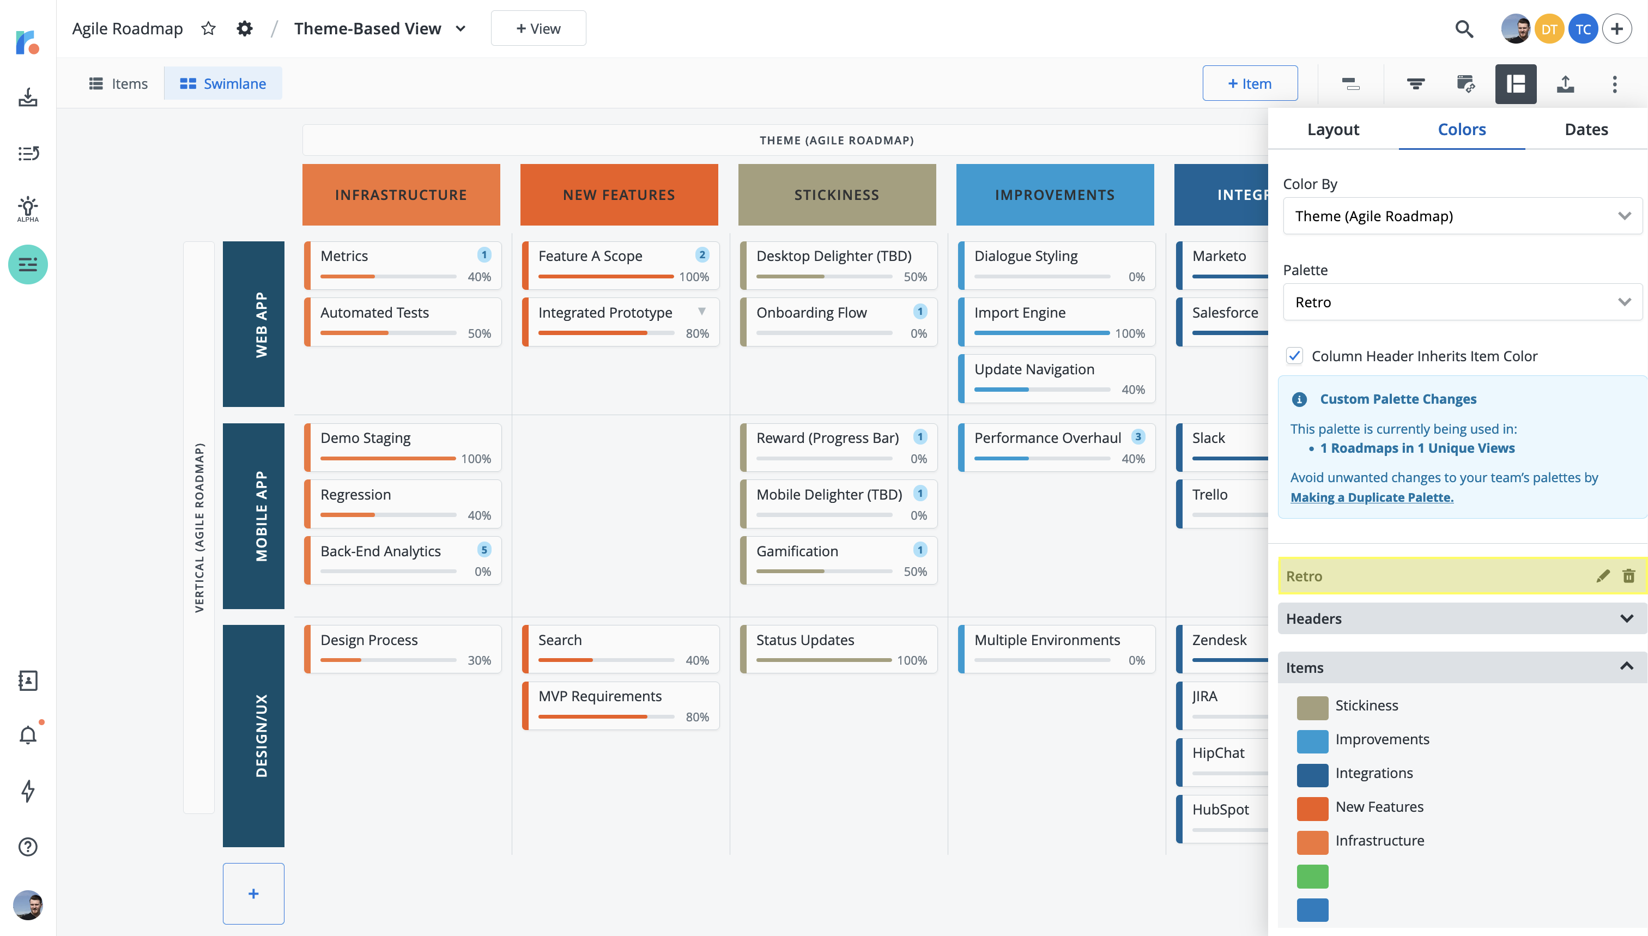Click the add new swimlane row button
The height and width of the screenshot is (936, 1648).
[252, 893]
